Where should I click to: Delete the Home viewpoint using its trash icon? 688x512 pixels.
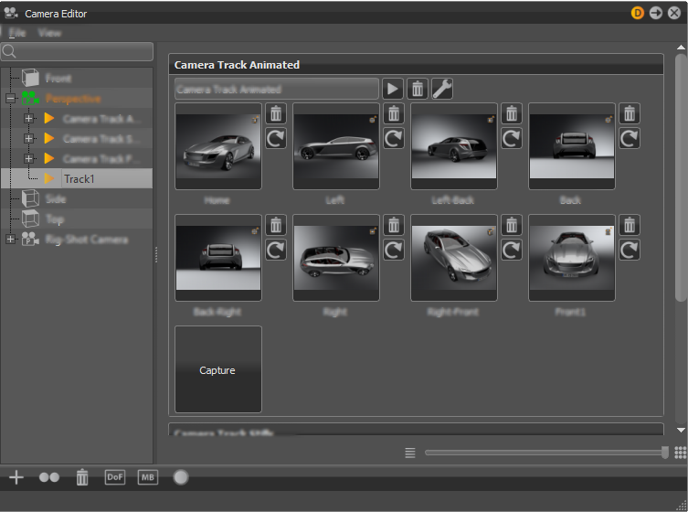[276, 113]
